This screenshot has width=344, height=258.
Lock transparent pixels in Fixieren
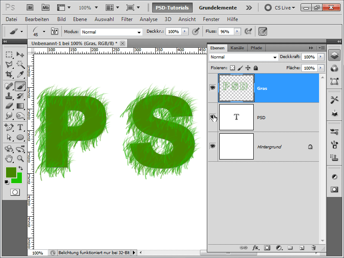[x=232, y=68]
